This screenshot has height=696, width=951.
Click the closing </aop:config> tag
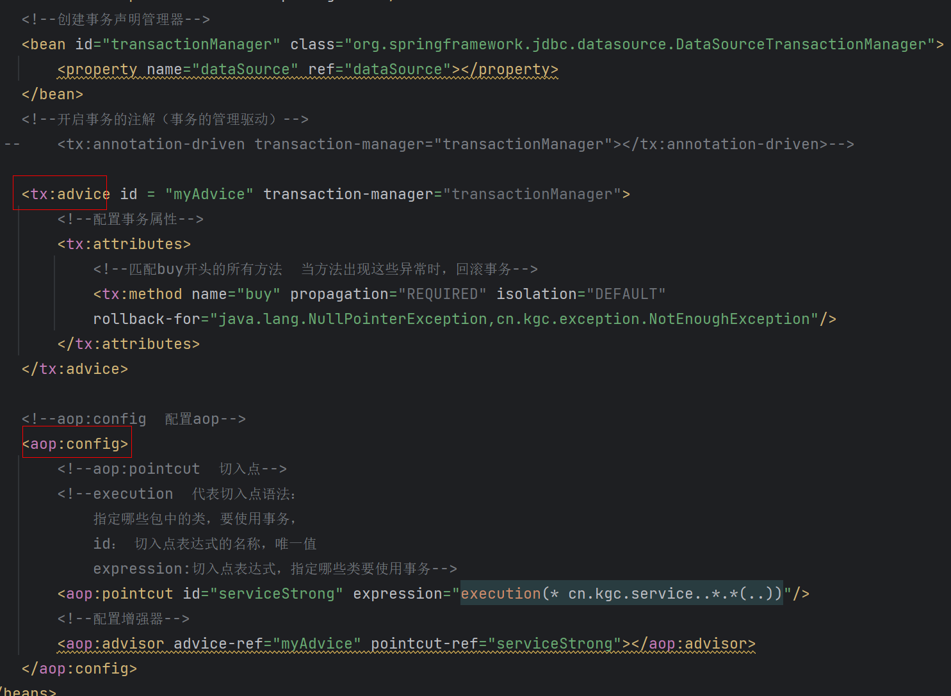(79, 668)
